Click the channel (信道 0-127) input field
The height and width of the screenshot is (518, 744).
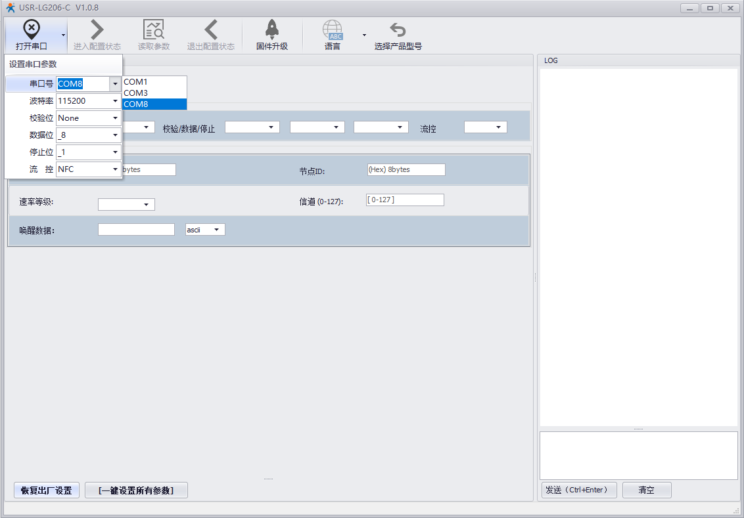(405, 200)
